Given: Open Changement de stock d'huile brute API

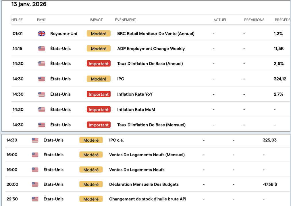Looking at the screenshot, I should coord(148,199).
